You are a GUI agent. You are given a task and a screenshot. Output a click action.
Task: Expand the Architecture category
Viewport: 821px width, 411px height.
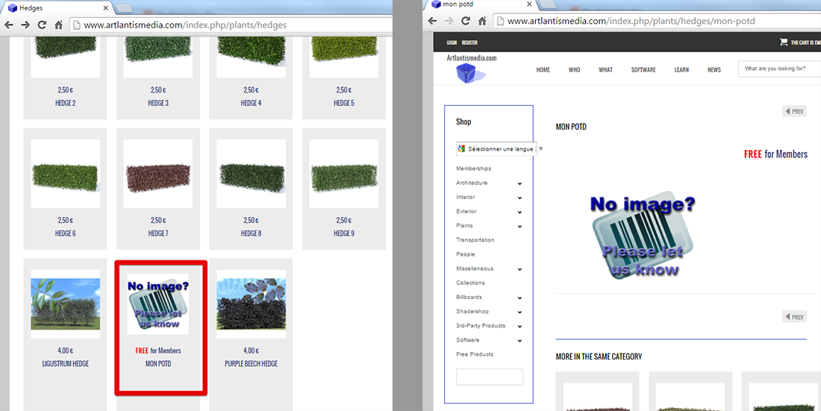519,183
